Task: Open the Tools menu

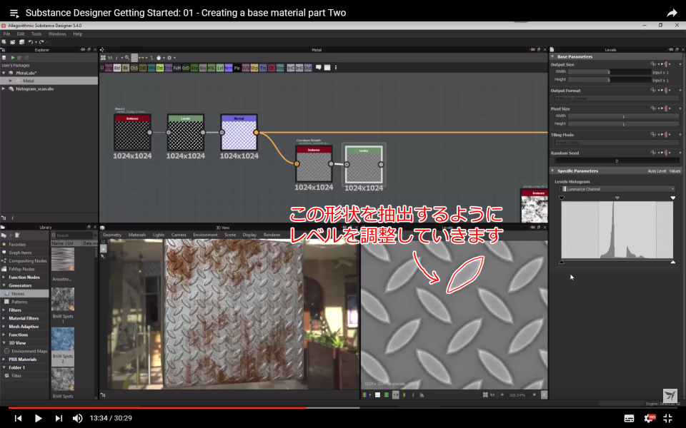Action: pyautogui.click(x=36, y=34)
